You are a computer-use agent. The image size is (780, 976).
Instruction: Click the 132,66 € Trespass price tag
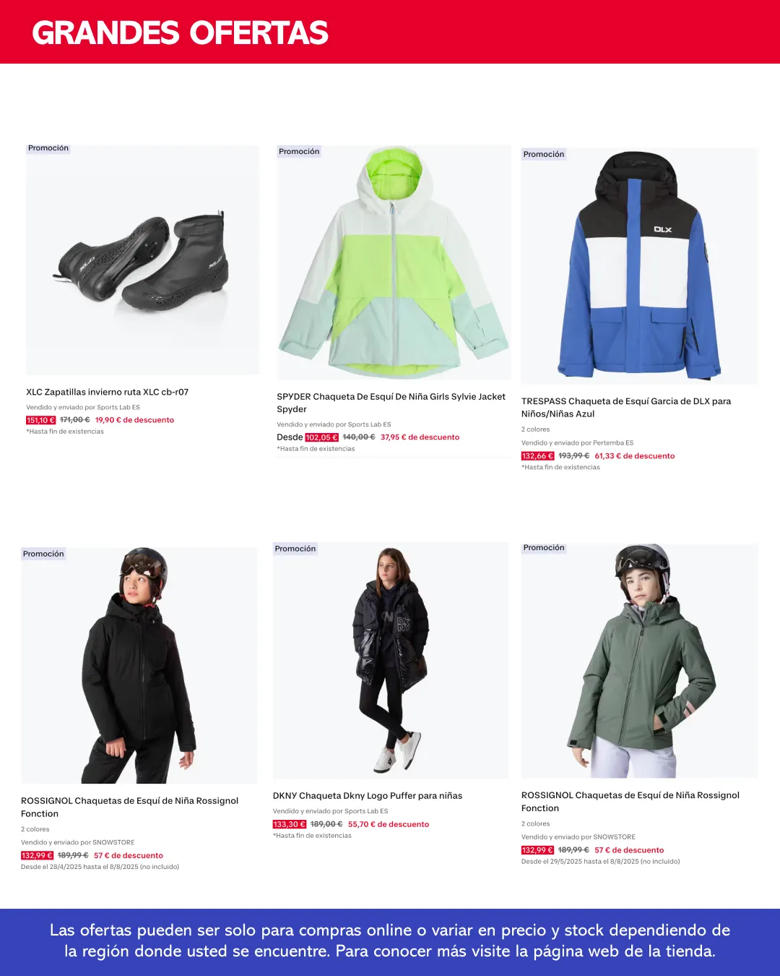pos(537,456)
